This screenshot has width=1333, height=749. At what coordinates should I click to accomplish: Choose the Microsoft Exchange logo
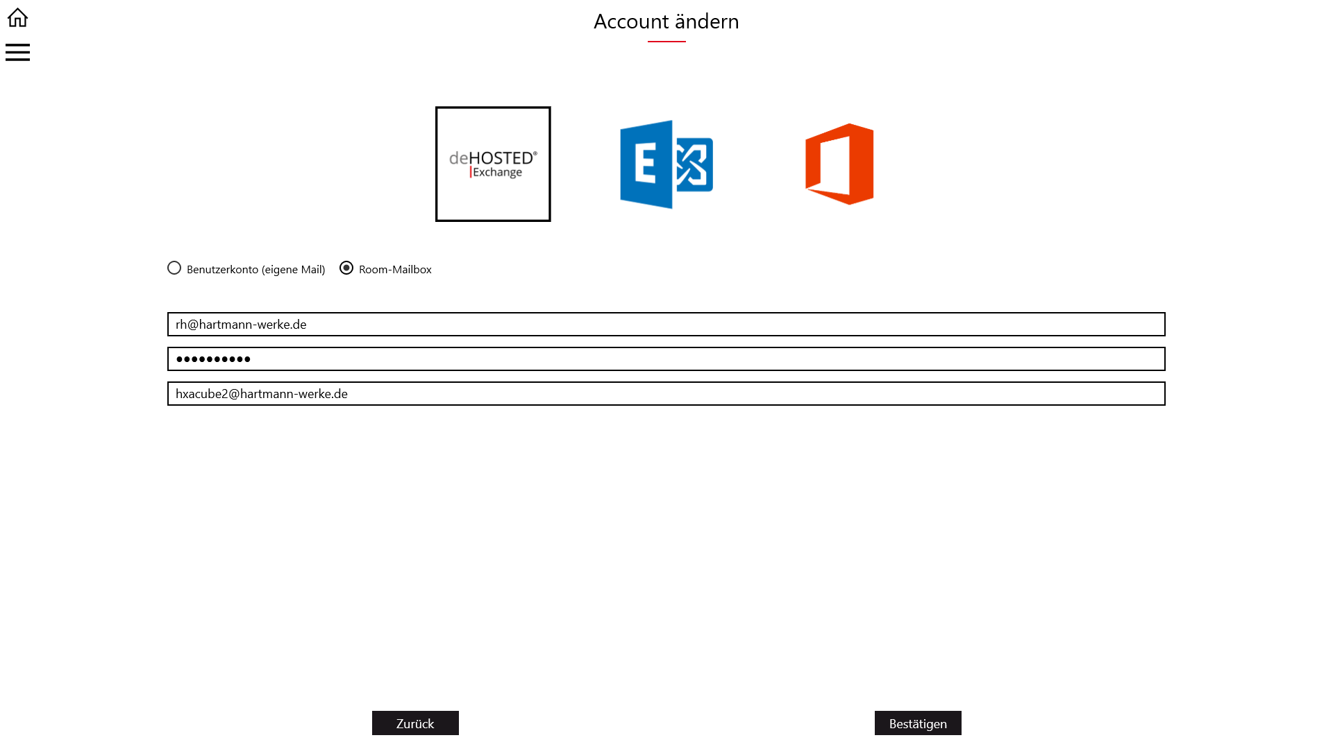[x=666, y=164]
